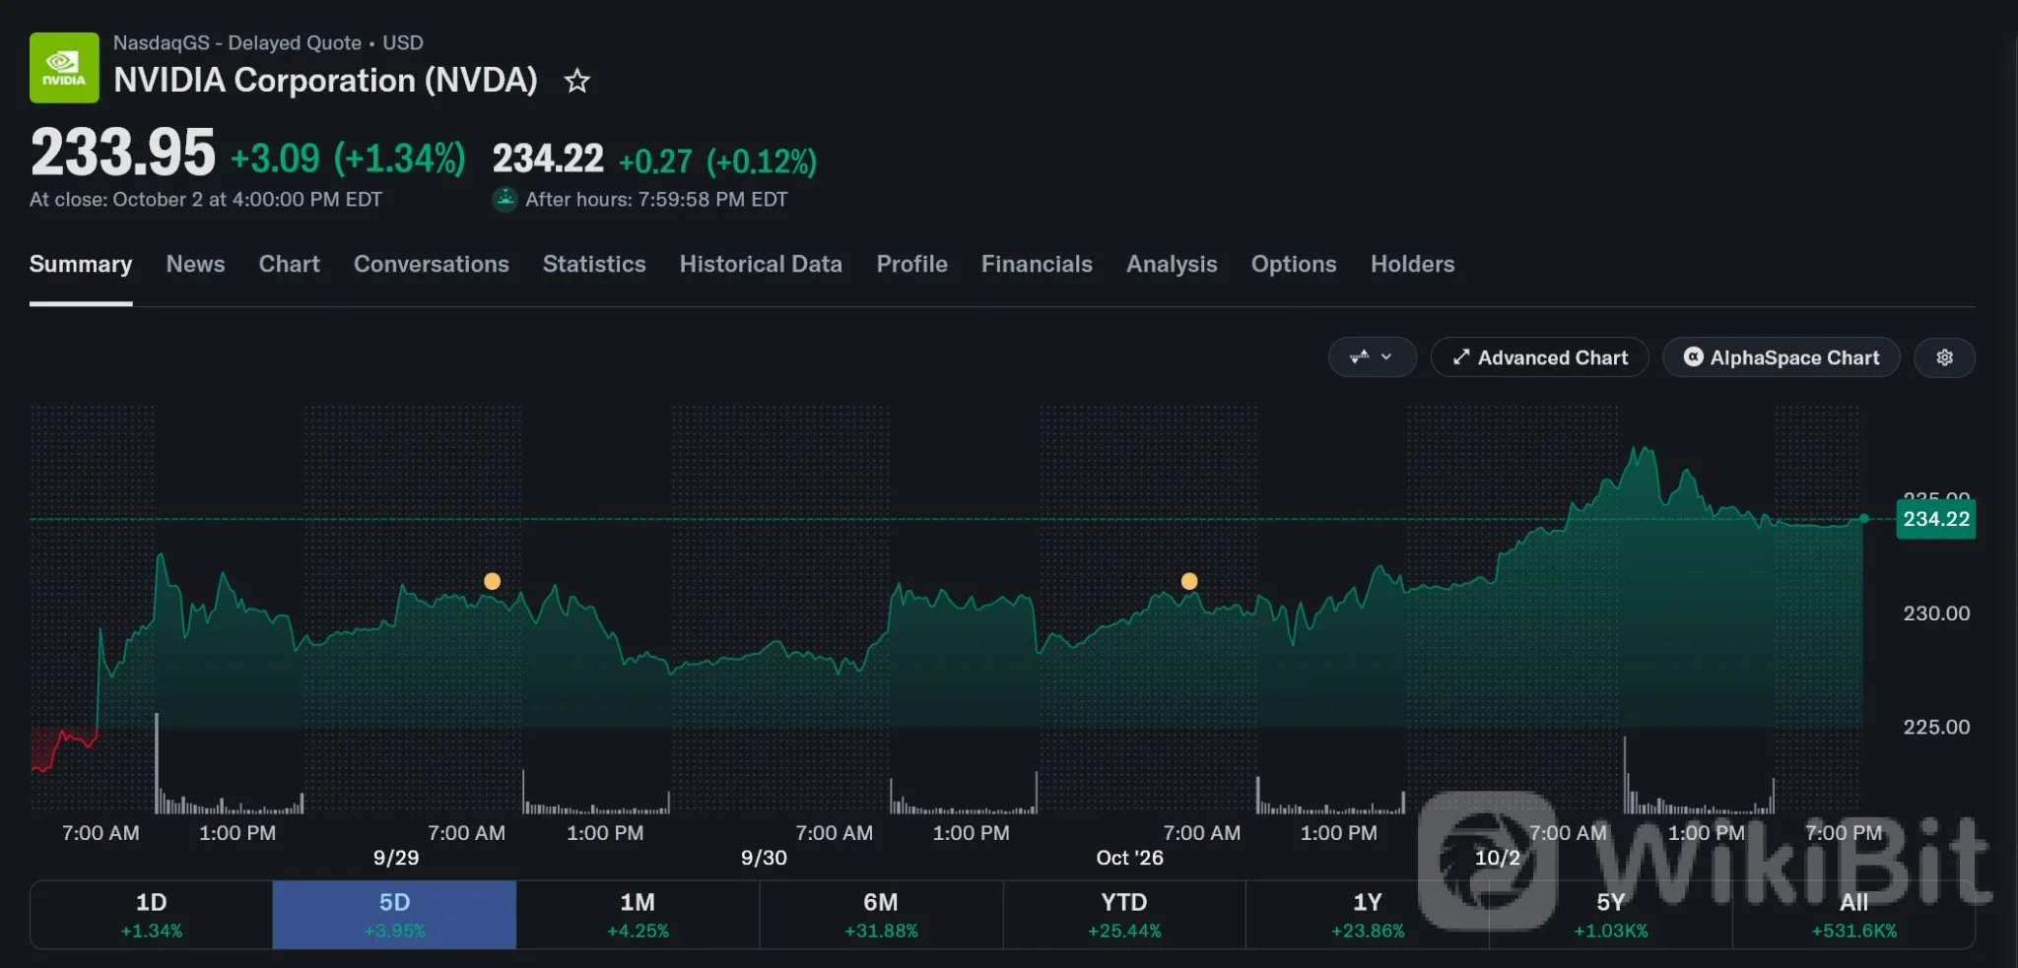This screenshot has width=2018, height=968.
Task: Click the yellow event marker on 9/29
Action: pos(492,581)
